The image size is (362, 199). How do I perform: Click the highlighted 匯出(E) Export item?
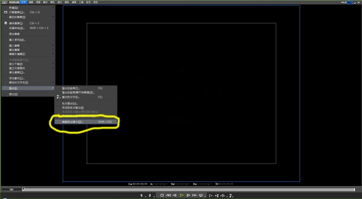pos(28,88)
